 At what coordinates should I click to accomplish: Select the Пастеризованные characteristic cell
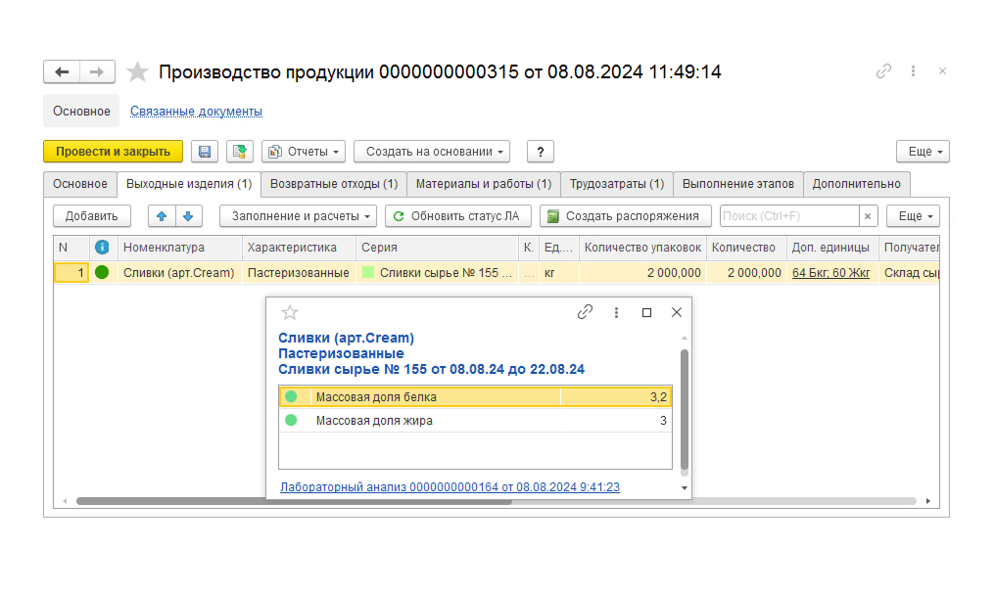tap(299, 273)
